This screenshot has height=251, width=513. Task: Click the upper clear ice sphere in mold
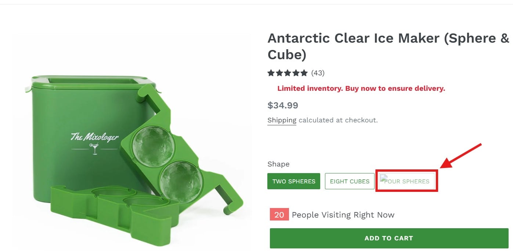coord(153,145)
